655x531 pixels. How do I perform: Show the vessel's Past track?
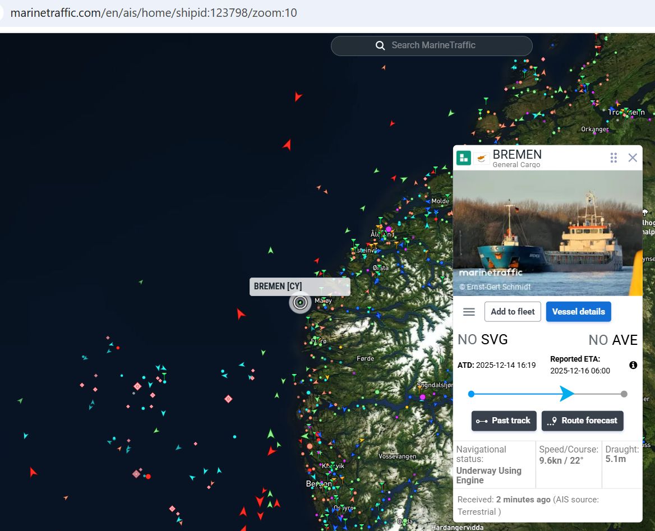[x=504, y=421]
